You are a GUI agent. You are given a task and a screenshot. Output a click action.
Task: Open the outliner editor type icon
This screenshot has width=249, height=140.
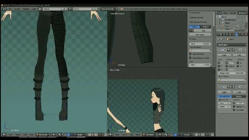219,13
